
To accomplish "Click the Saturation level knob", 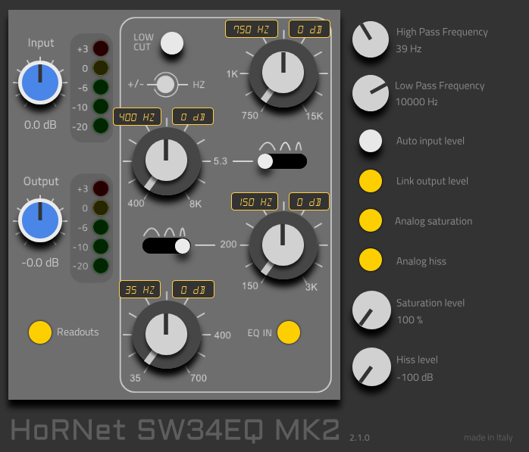I will 371,310.
